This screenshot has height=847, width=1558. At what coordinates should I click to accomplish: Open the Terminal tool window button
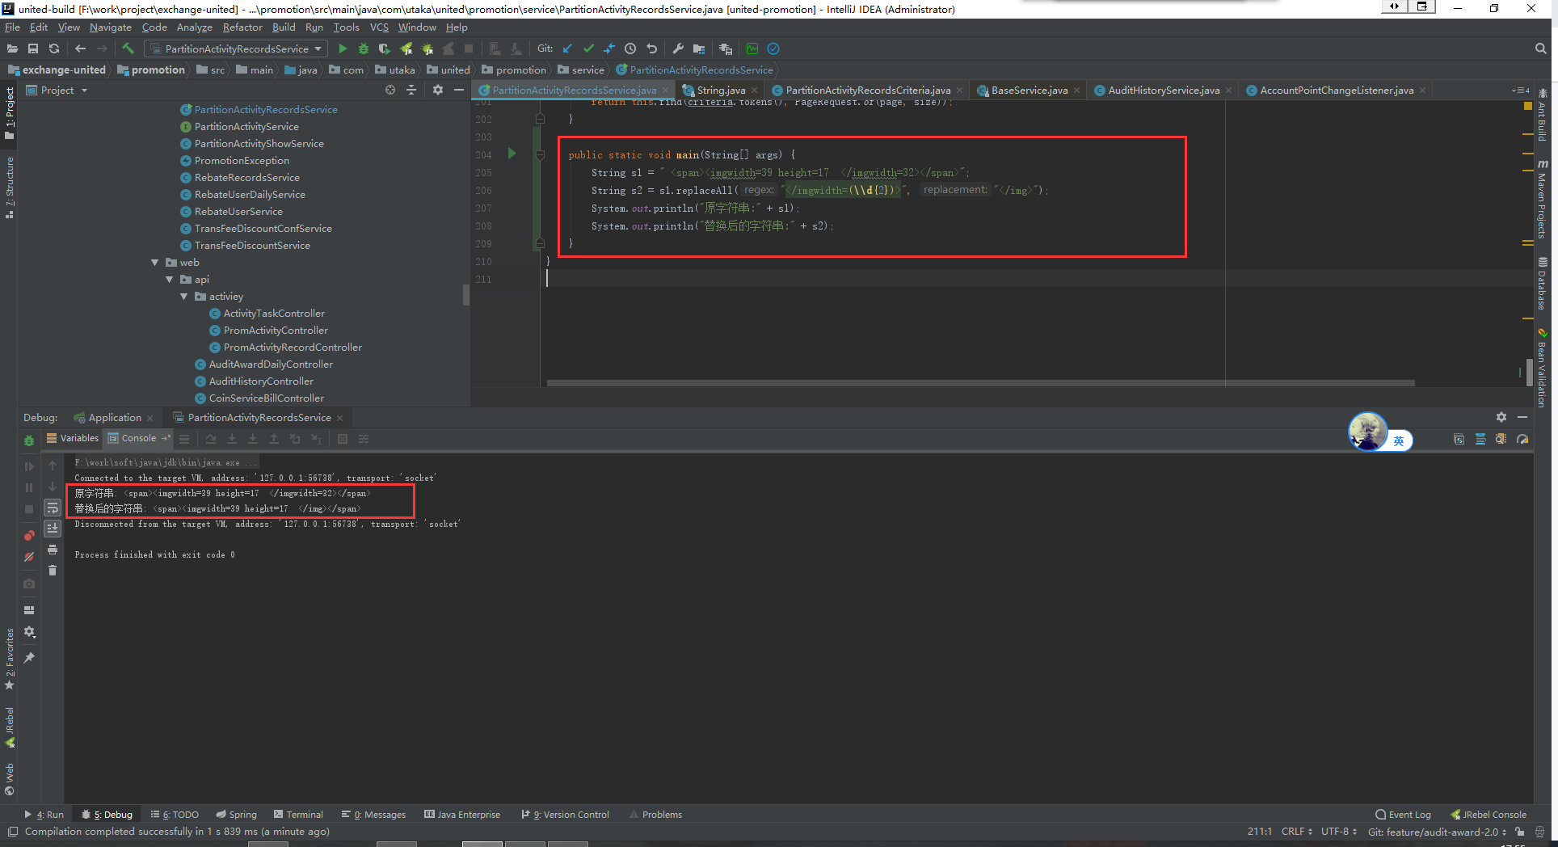[298, 815]
